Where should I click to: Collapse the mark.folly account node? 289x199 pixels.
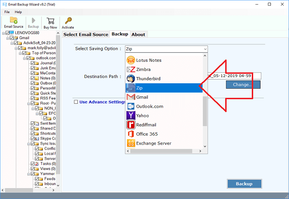click(16, 48)
